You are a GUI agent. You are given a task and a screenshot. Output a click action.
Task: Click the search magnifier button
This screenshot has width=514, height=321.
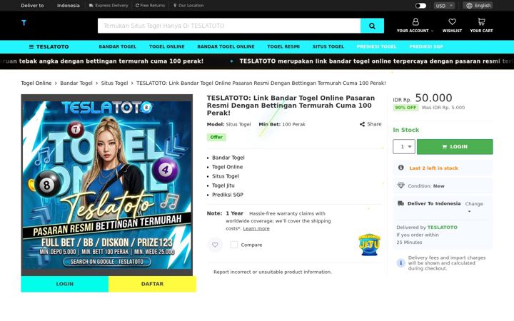point(372,26)
